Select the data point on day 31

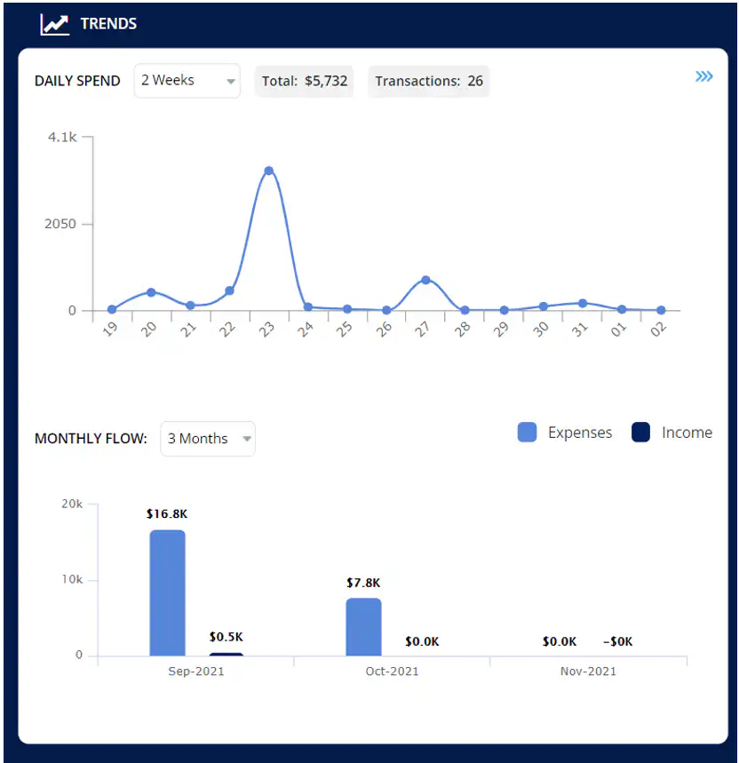pos(583,303)
